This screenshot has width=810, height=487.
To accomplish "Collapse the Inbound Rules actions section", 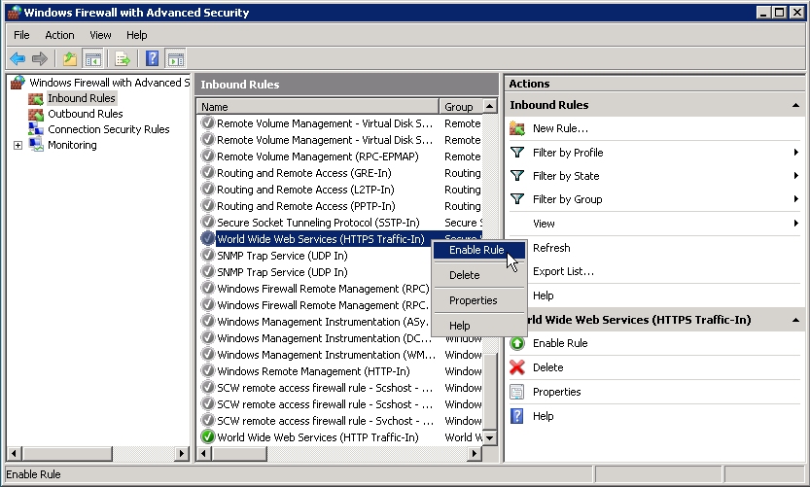I will click(795, 105).
